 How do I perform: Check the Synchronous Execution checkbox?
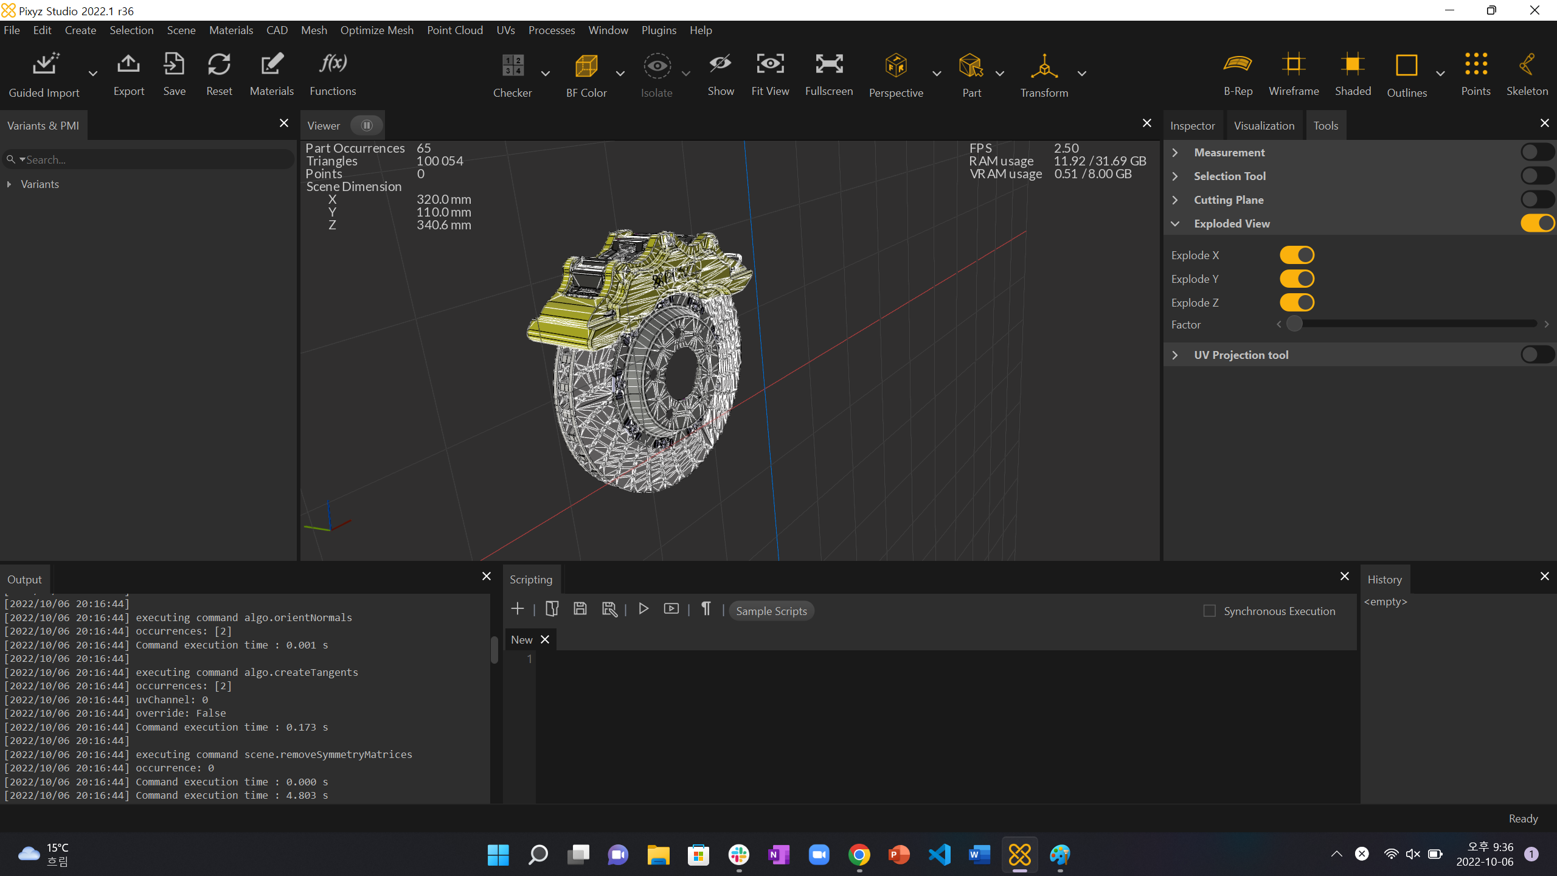tap(1210, 611)
